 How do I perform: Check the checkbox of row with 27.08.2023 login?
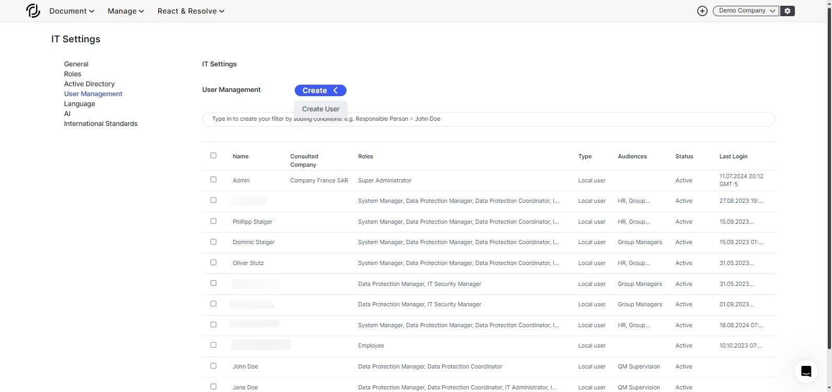click(x=213, y=200)
